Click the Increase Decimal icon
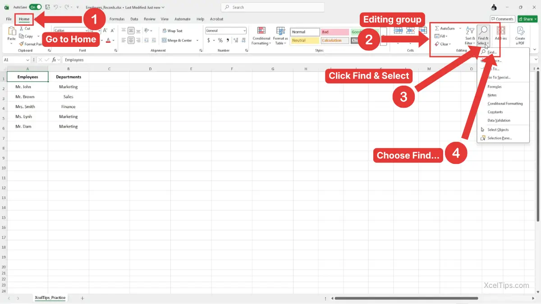Screen dimensions: 541x304 235,41
